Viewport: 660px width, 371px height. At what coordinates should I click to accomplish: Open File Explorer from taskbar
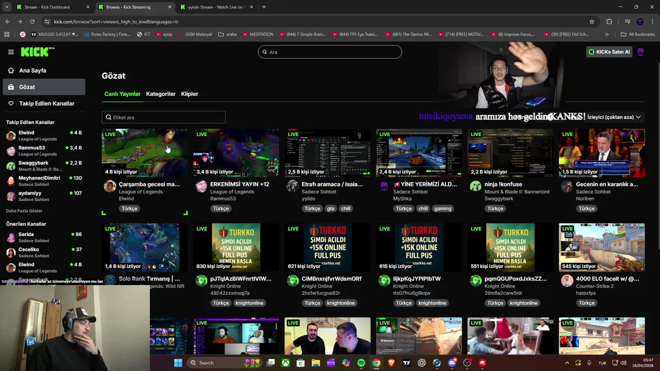(316, 363)
